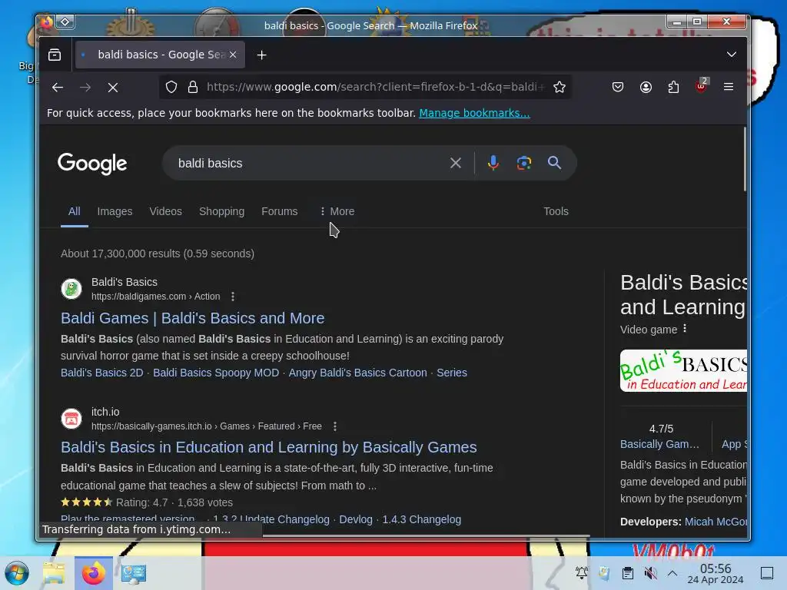Toggle muted volume tray icon
787x590 pixels.
point(650,573)
